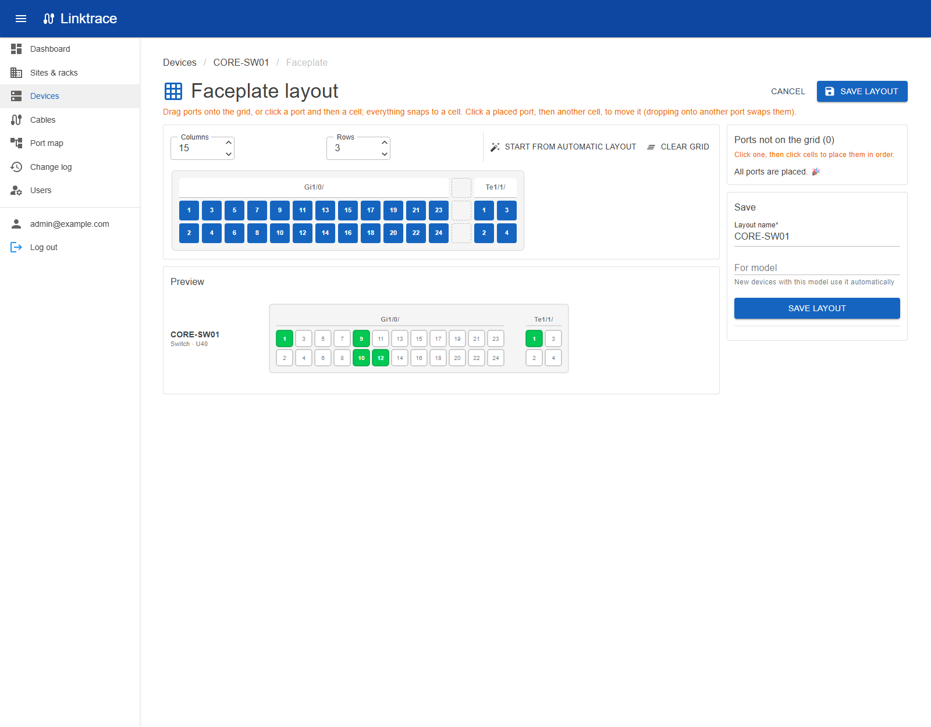Click preview port 17 in Gi1/0 group
This screenshot has height=727, width=931.
[438, 338]
